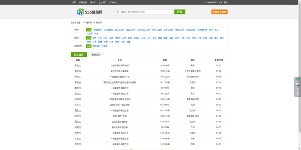This screenshot has height=150, width=301.
Task: Open 招聘信息 in the top navigation
Action: click(x=83, y=2)
